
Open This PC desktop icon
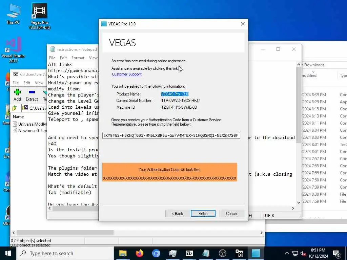[13, 14]
